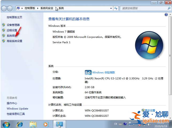Open 性能信息和工具 link

(x=16, y=114)
